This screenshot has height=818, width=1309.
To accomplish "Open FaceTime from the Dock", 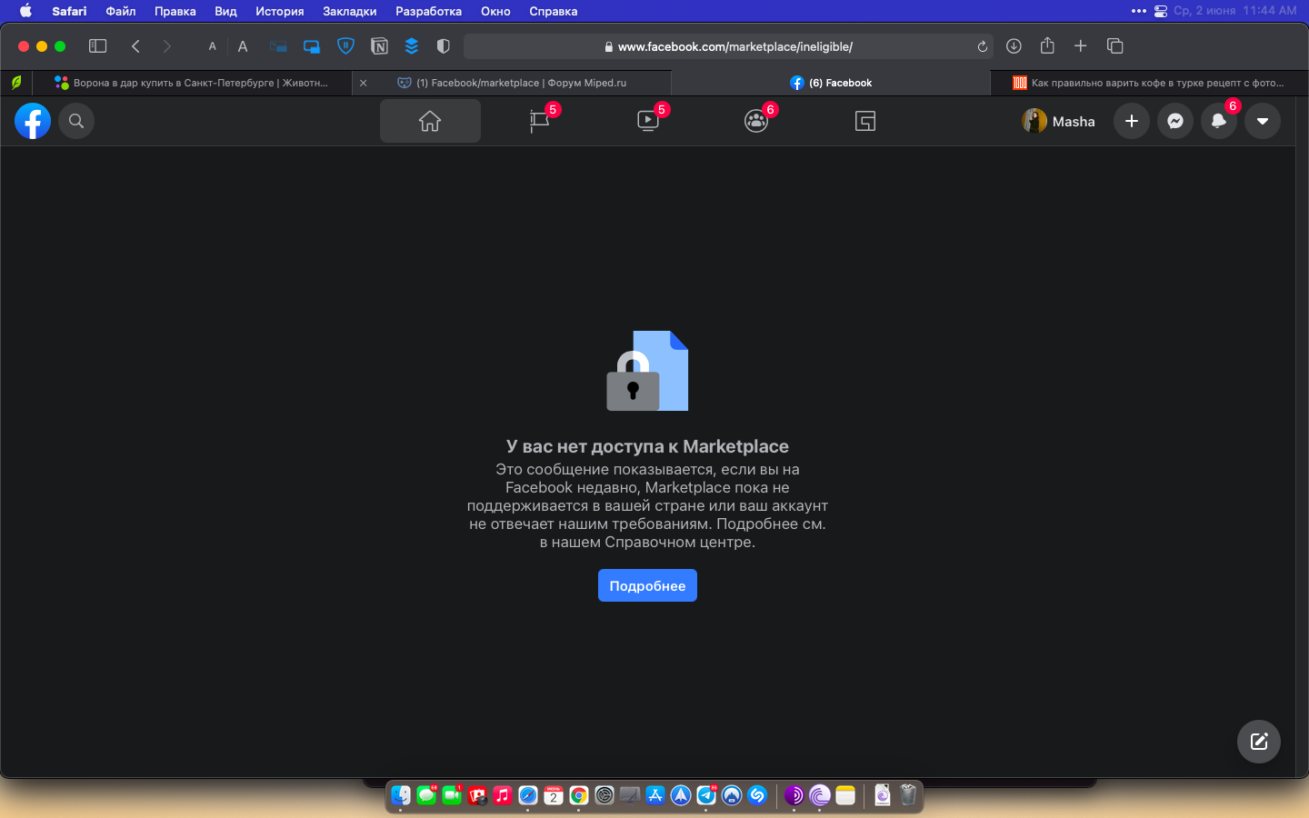I will click(452, 795).
